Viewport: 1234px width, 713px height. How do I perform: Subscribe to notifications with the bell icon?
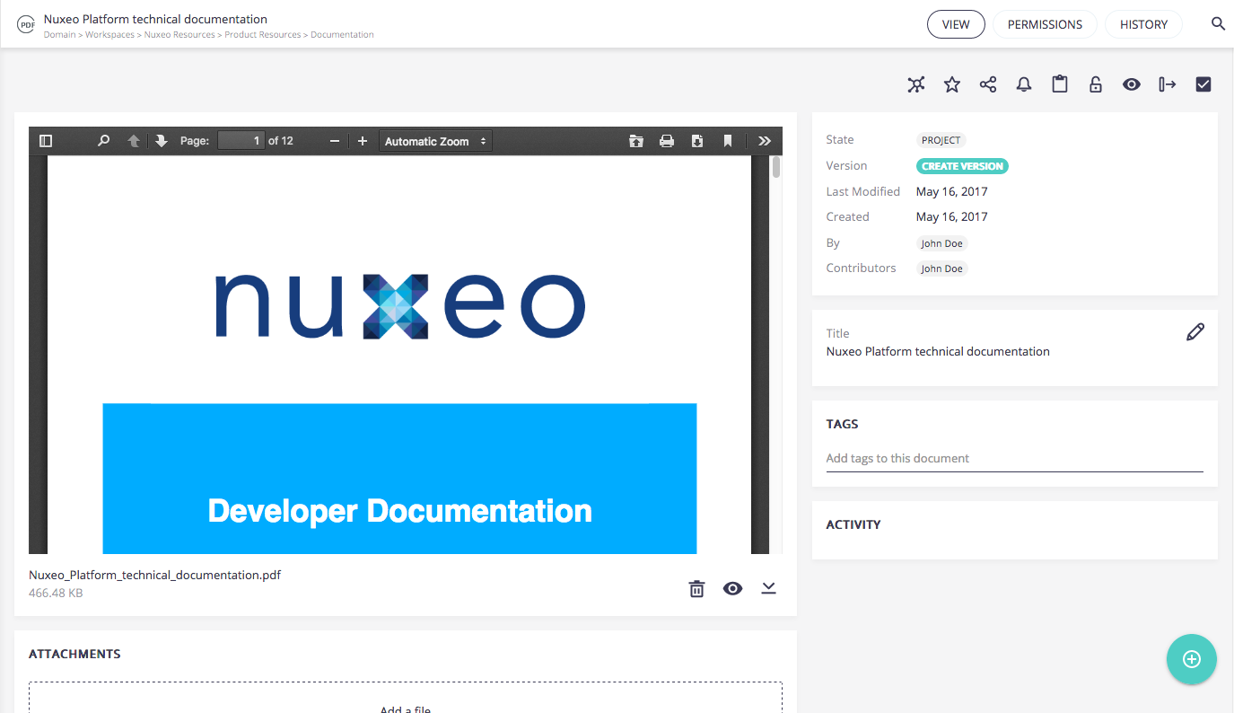(1024, 84)
